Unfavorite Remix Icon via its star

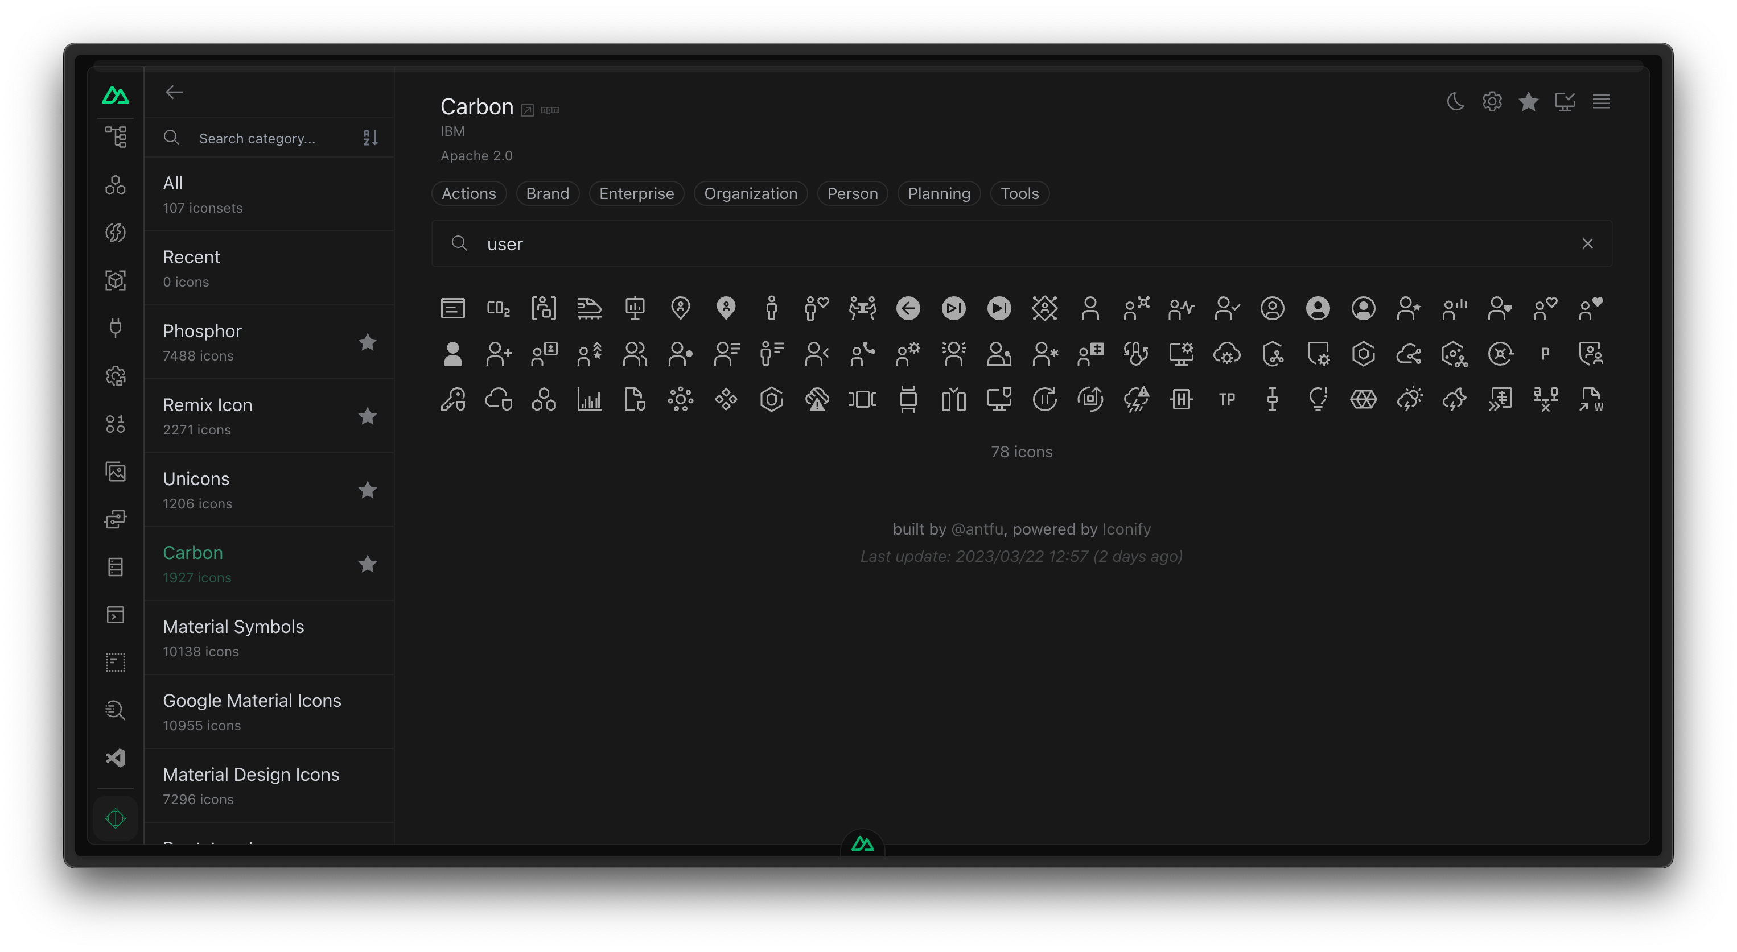pyautogui.click(x=368, y=416)
